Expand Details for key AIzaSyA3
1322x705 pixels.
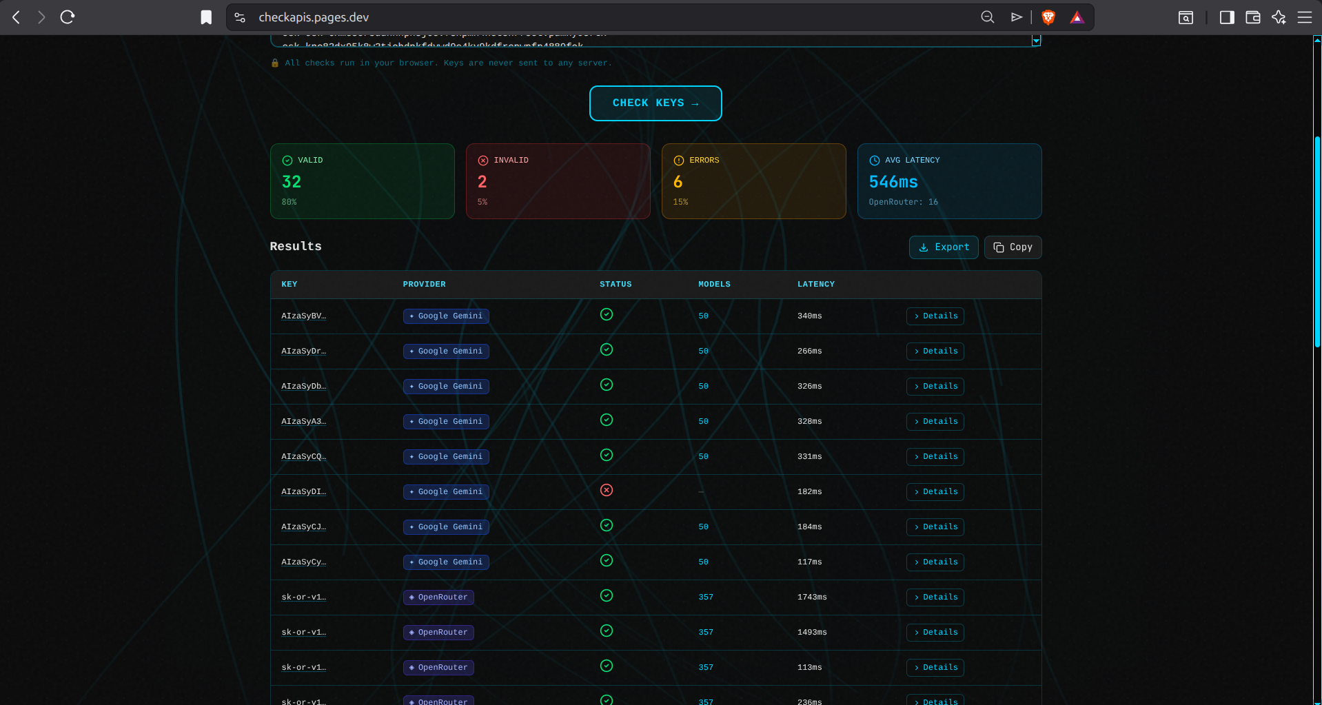tap(935, 422)
